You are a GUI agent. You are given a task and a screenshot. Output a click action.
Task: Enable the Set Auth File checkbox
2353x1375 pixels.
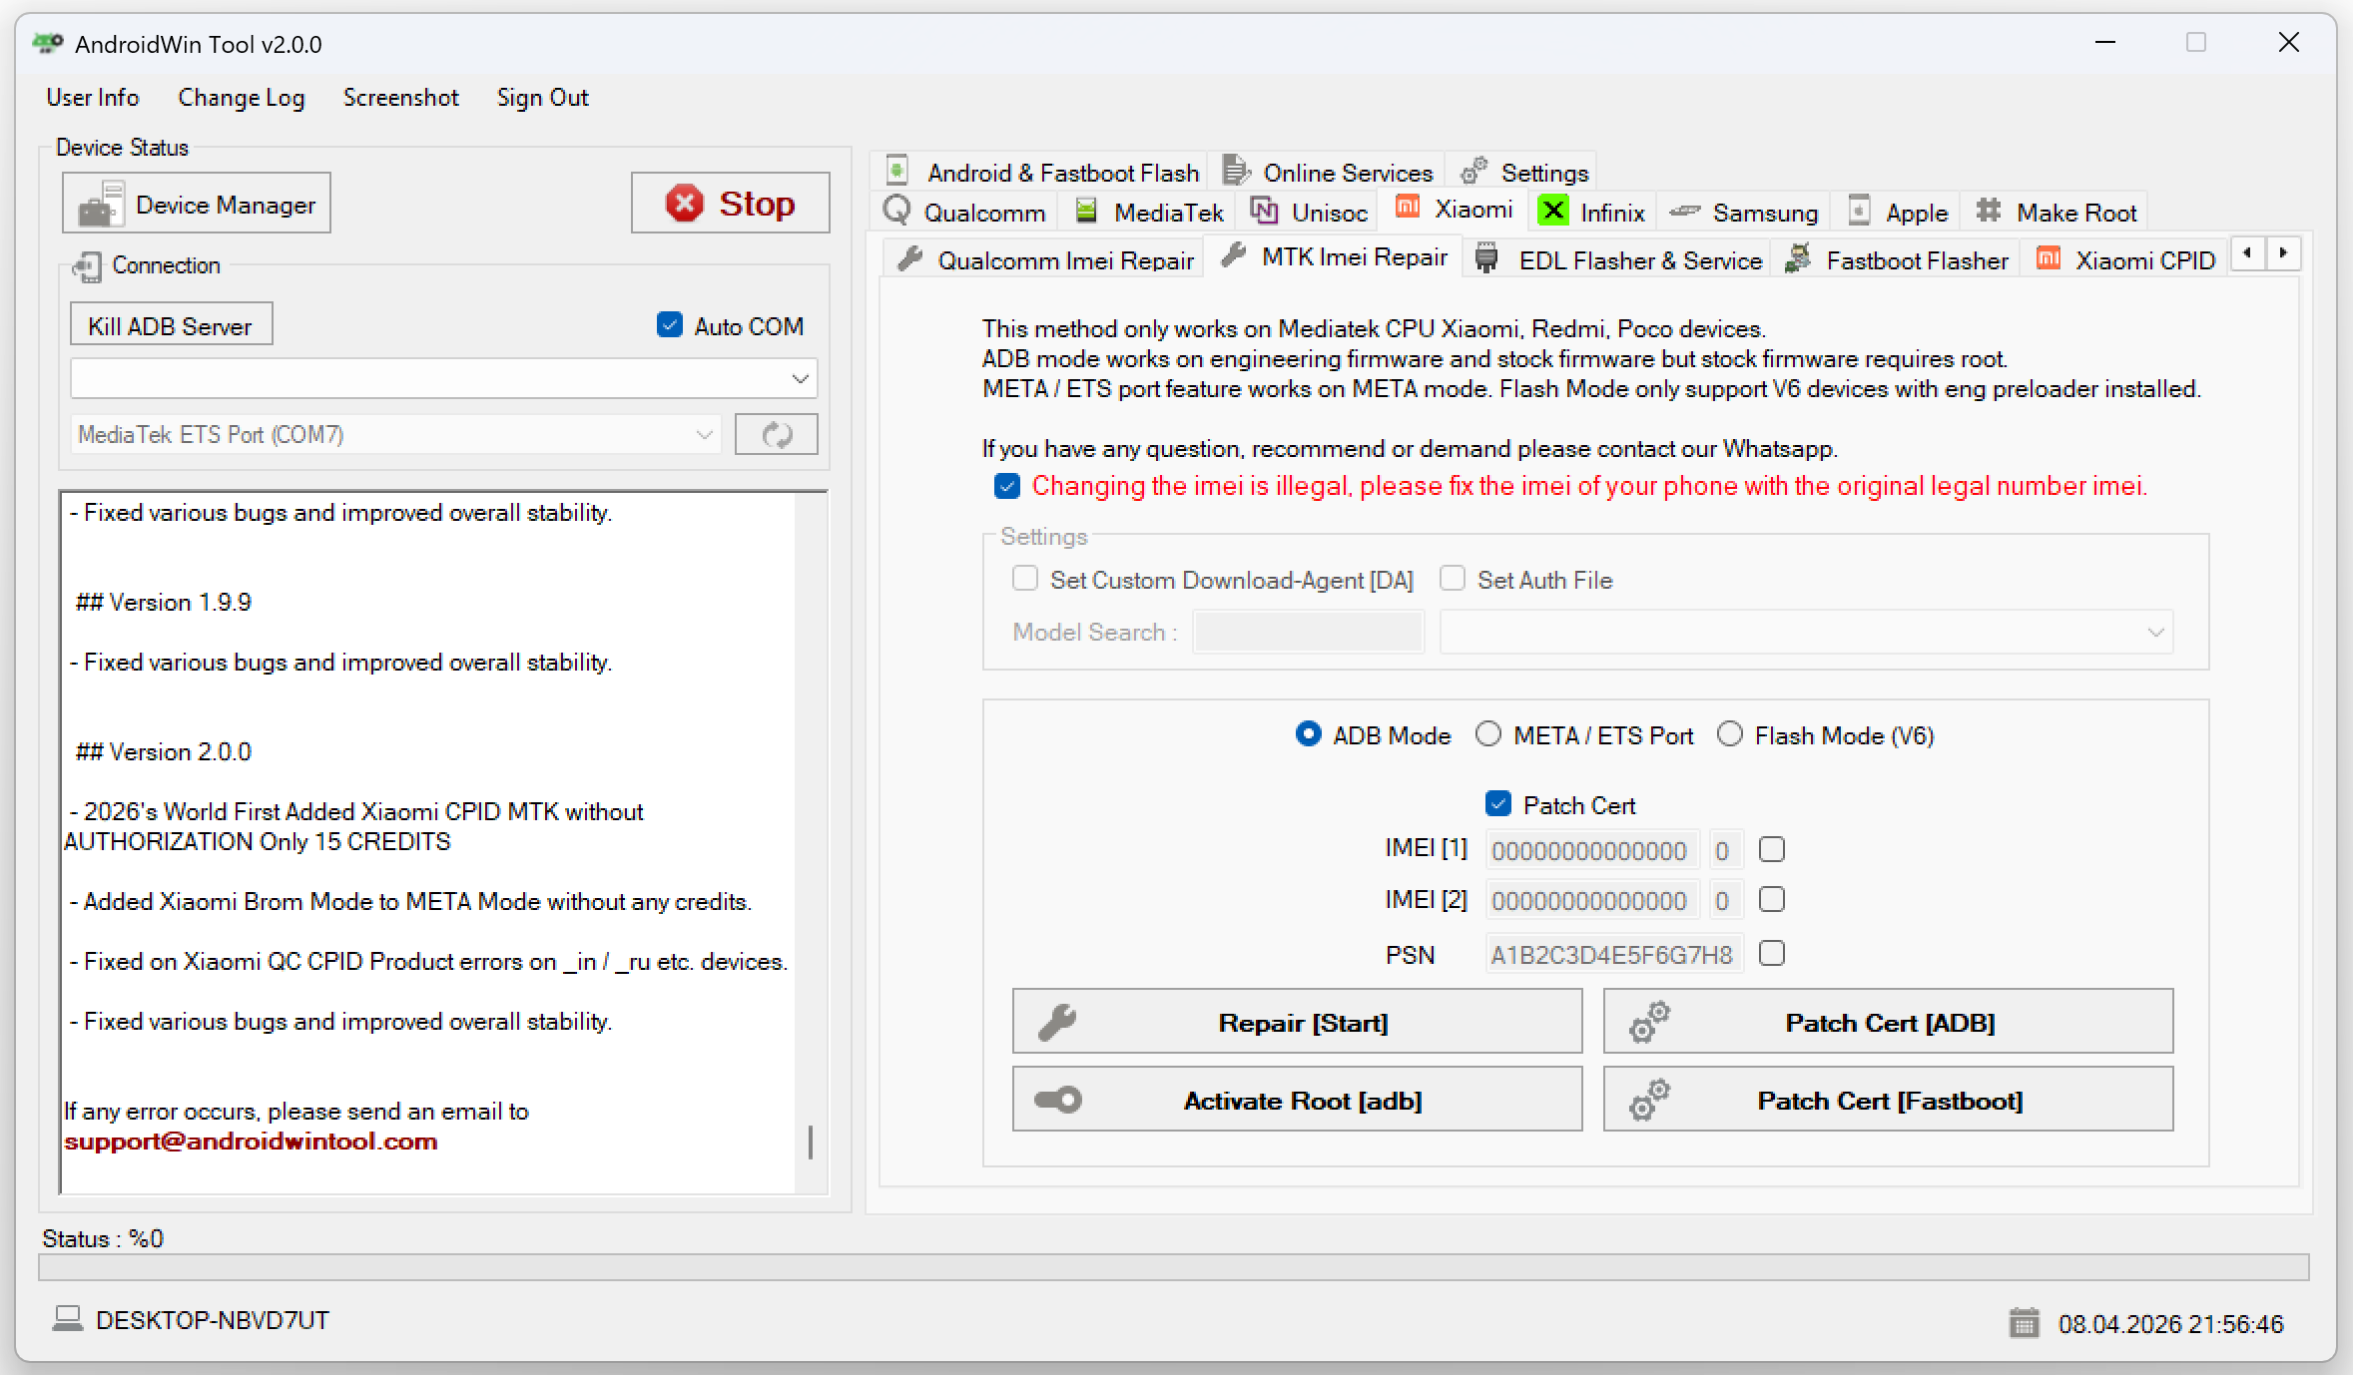click(x=1453, y=579)
